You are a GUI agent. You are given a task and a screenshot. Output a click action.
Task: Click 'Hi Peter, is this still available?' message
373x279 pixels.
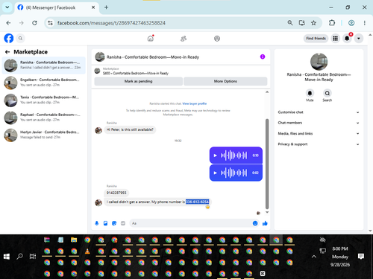(130, 129)
